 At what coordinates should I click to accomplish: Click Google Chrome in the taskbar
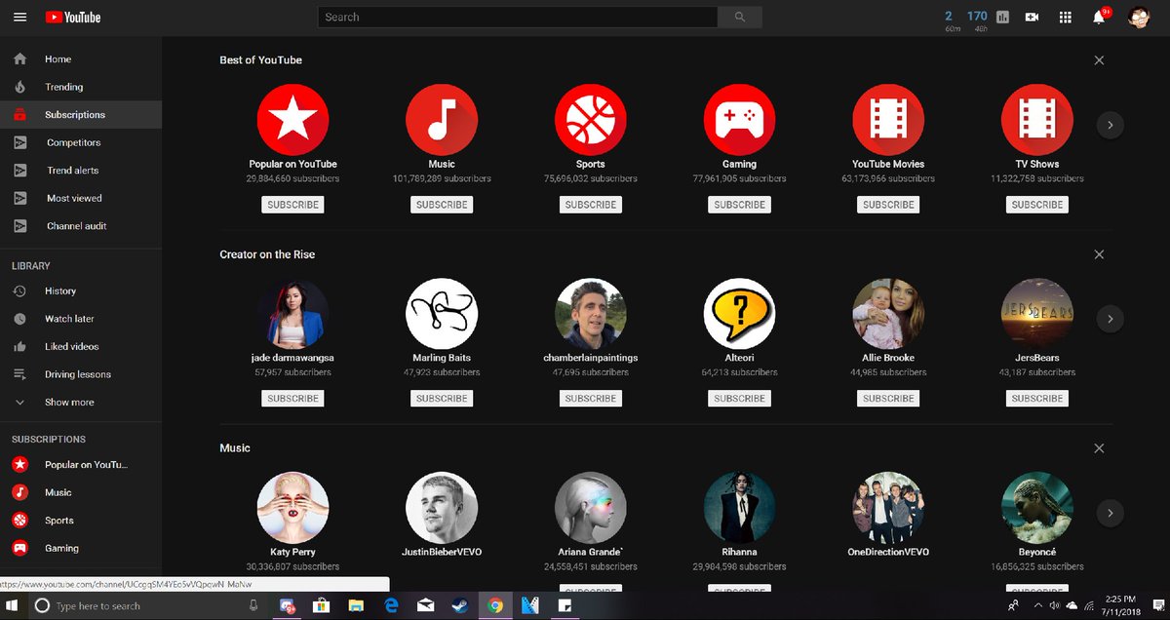(x=495, y=605)
